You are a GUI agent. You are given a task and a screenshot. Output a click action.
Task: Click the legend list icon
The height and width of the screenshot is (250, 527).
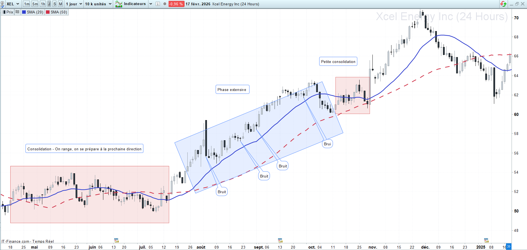[17, 12]
